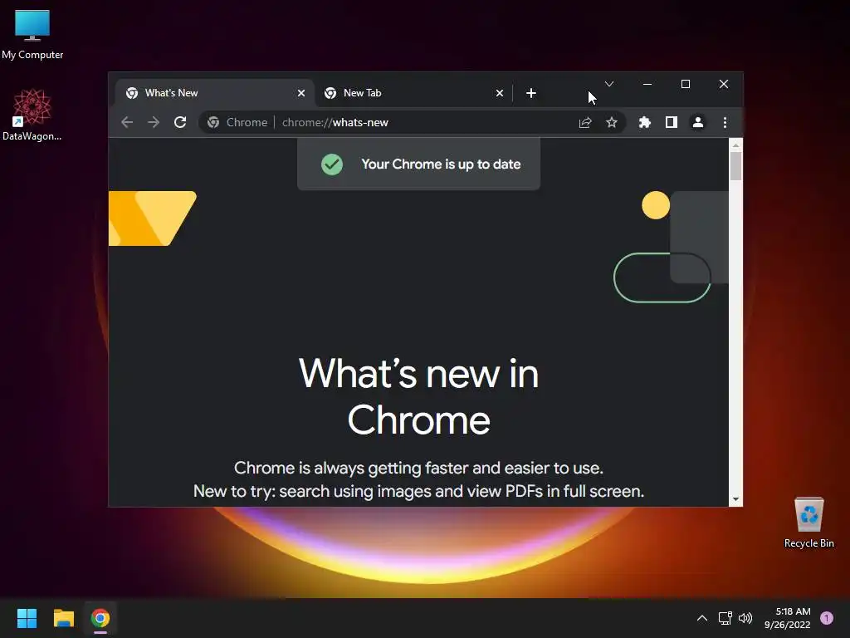The image size is (850, 638).
Task: Open the volume speaker tray icon
Action: [x=746, y=618]
